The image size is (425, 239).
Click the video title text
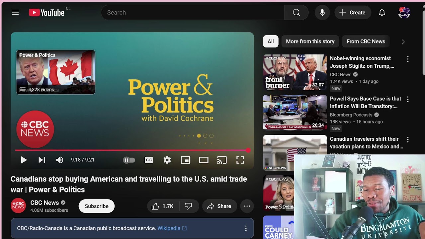coord(129,184)
